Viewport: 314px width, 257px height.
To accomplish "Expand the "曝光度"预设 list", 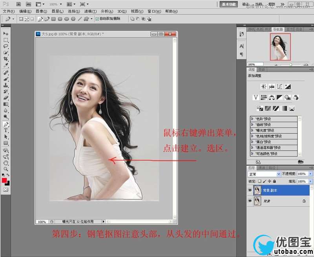I will pyautogui.click(x=252, y=130).
